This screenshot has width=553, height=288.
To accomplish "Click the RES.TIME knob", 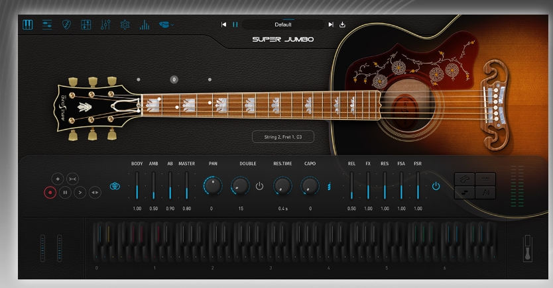I will pos(282,185).
